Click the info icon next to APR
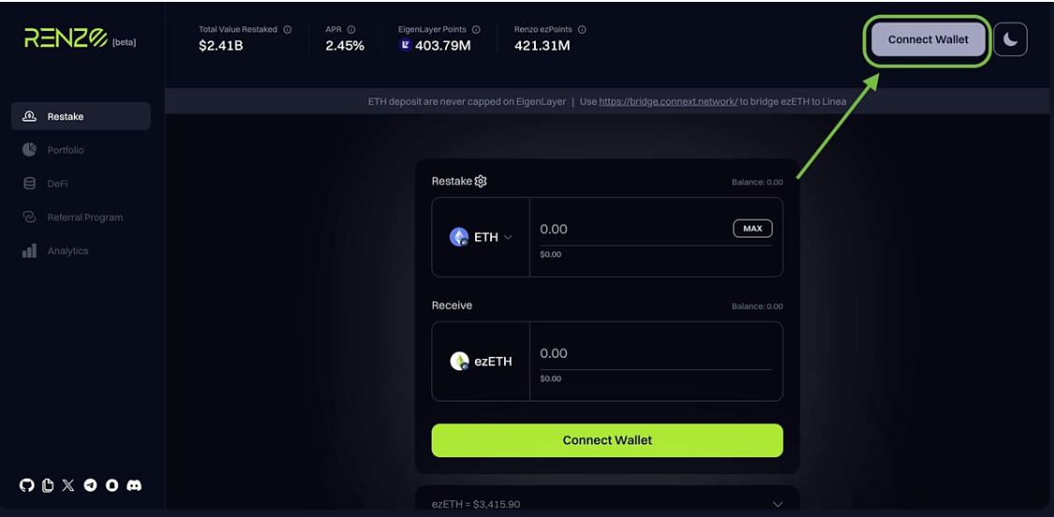This screenshot has width=1054, height=517. point(352,30)
